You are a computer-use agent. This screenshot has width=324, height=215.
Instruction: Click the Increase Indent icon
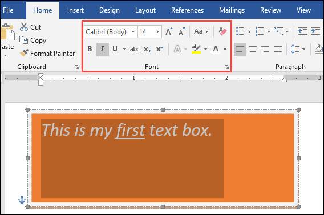coord(315,31)
